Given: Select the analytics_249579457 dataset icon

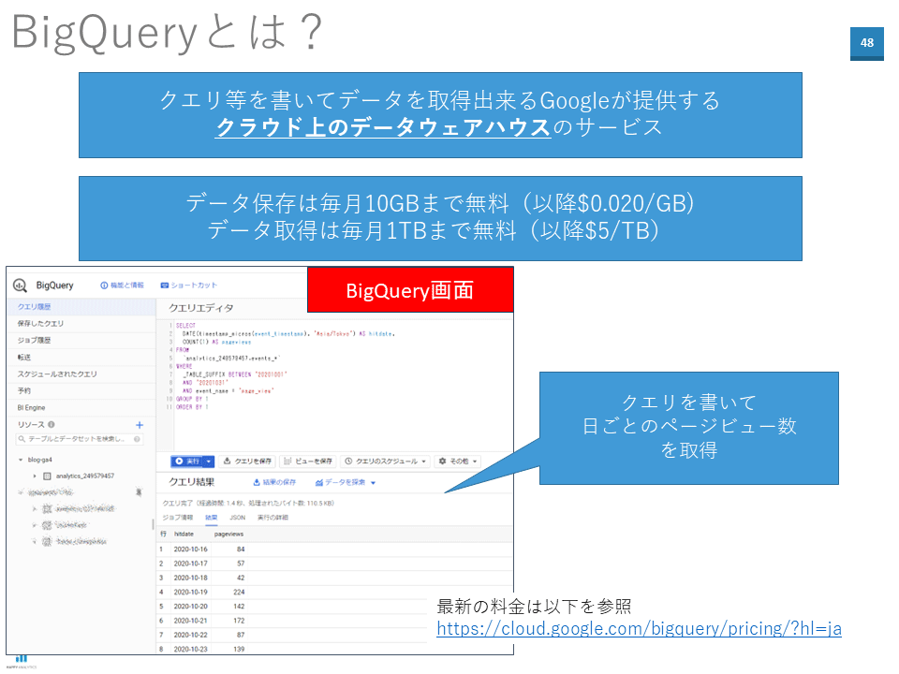Looking at the screenshot, I should [47, 476].
